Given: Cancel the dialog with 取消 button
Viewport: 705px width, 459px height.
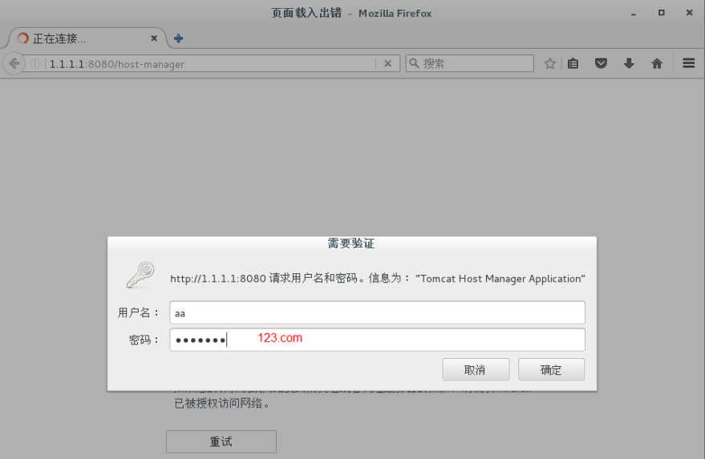Looking at the screenshot, I should tap(476, 369).
